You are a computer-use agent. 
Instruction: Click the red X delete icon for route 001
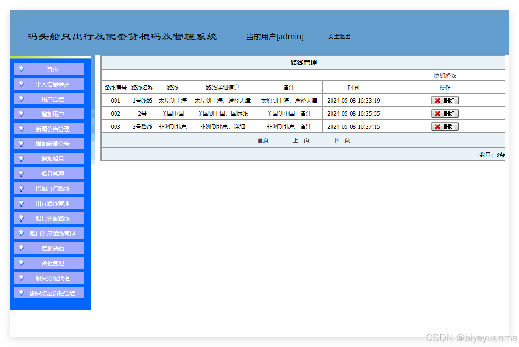tap(439, 100)
